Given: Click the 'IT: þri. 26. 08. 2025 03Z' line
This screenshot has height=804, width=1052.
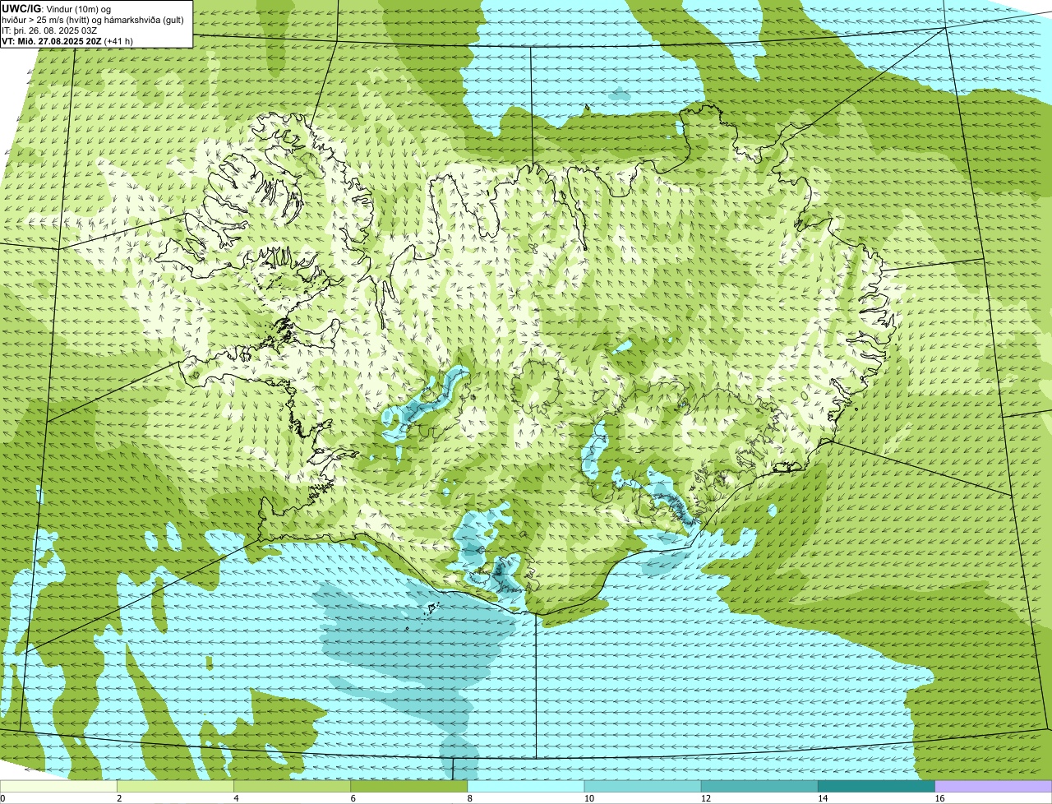Looking at the screenshot, I should (51, 30).
